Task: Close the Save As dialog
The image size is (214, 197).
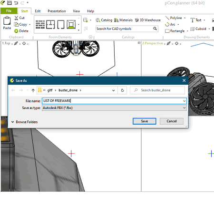Action: 184,80
